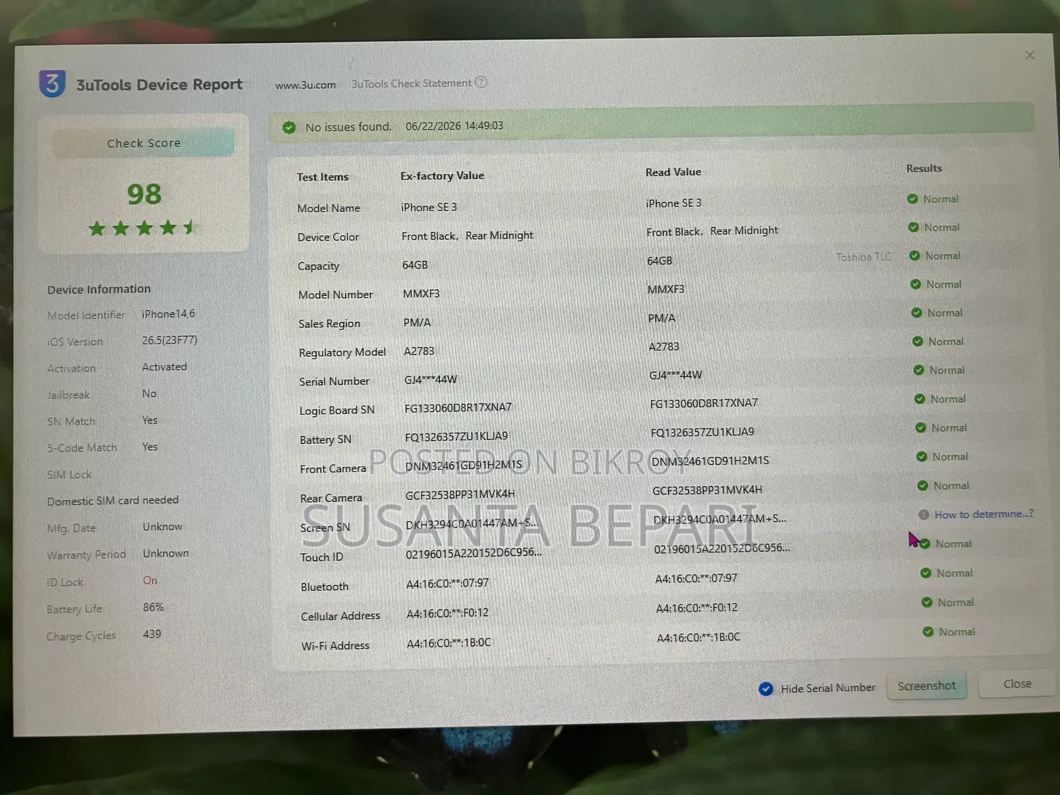Click the green check beside No issues found
1060x795 pixels.
pyautogui.click(x=289, y=127)
